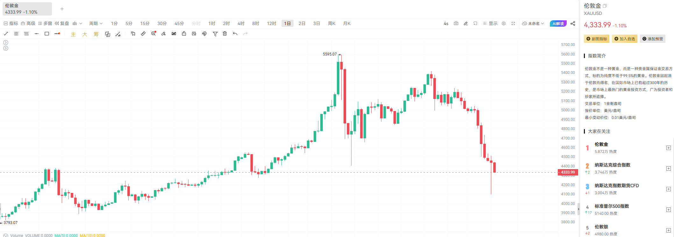
Task: Add 纳斯达克综合指数 to watchlist via plus
Action: tap(669, 168)
